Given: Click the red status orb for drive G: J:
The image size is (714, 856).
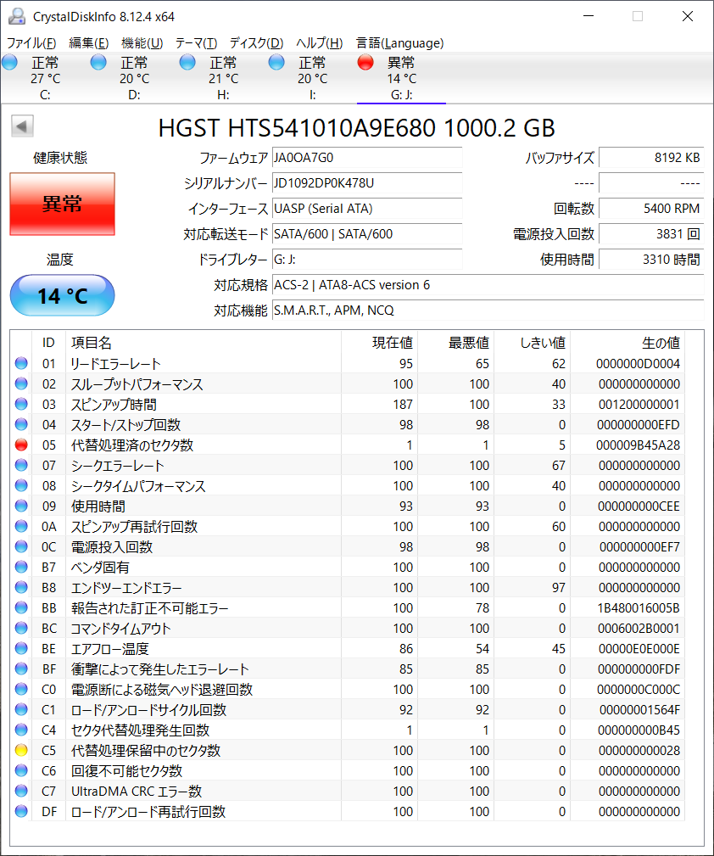Looking at the screenshot, I should (x=365, y=62).
